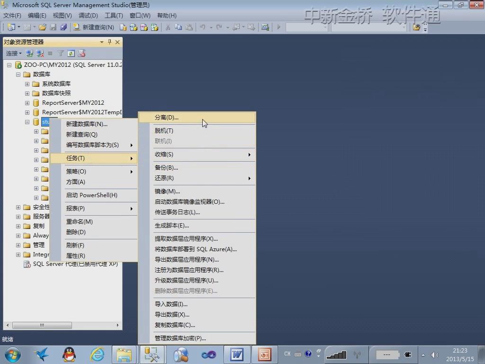Viewport: 485px width, 364px height.
Task: Click the filter funnel icon in Object Explorer
Action: click(61, 53)
